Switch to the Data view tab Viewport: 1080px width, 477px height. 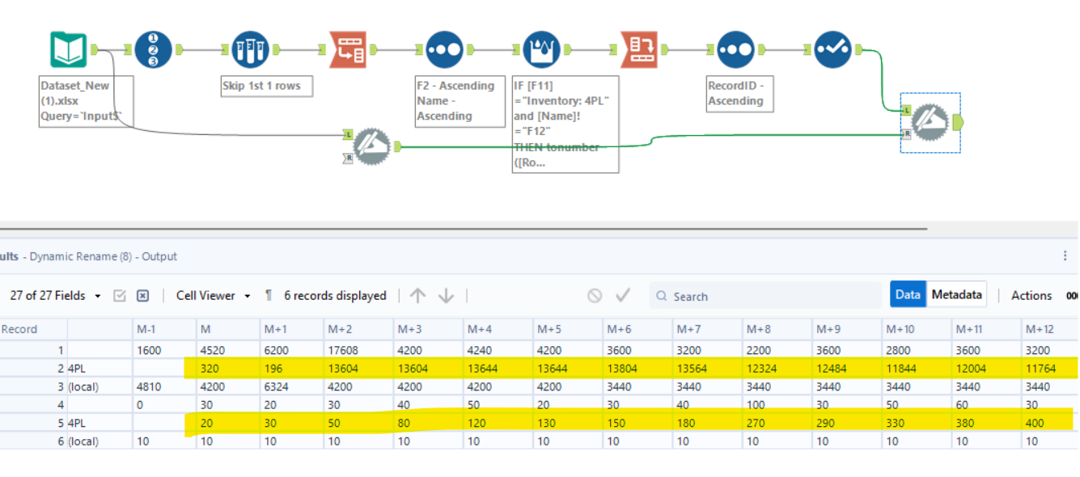[908, 295]
